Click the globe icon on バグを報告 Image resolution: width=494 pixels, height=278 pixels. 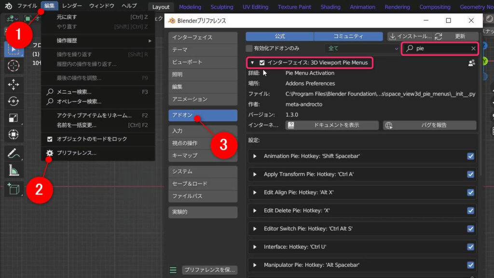(x=389, y=125)
